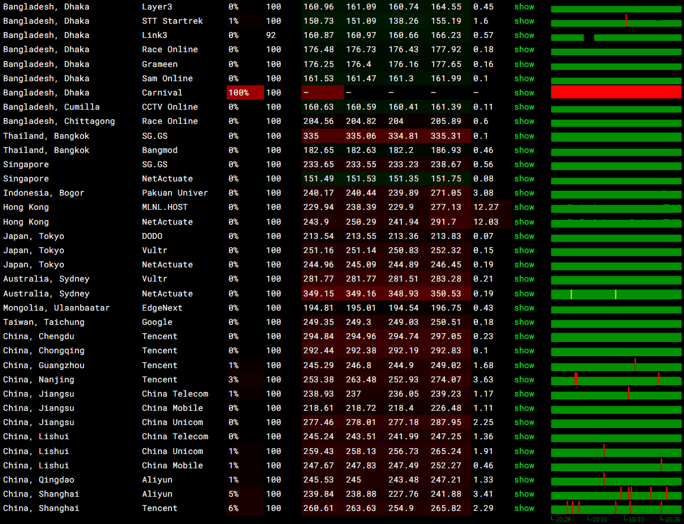The image size is (684, 524).
Task: Click show for Tokyo NetActuate
Action: [x=524, y=264]
